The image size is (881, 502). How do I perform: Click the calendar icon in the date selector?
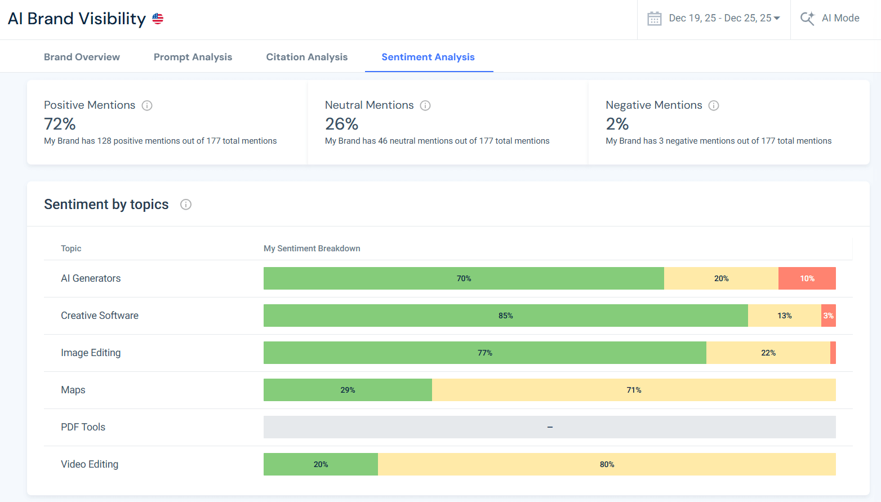click(654, 18)
